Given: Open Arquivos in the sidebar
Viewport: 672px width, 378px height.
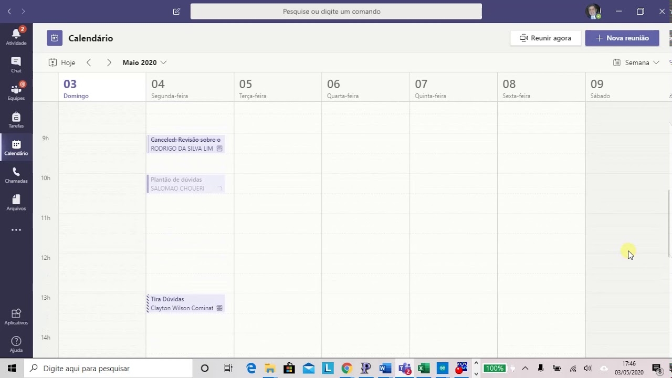Looking at the screenshot, I should (16, 203).
